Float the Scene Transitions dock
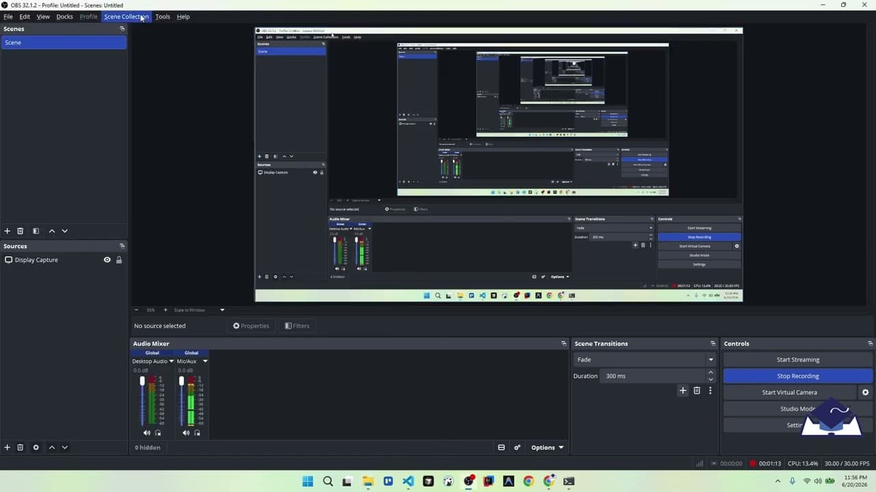876x492 pixels. [713, 344]
